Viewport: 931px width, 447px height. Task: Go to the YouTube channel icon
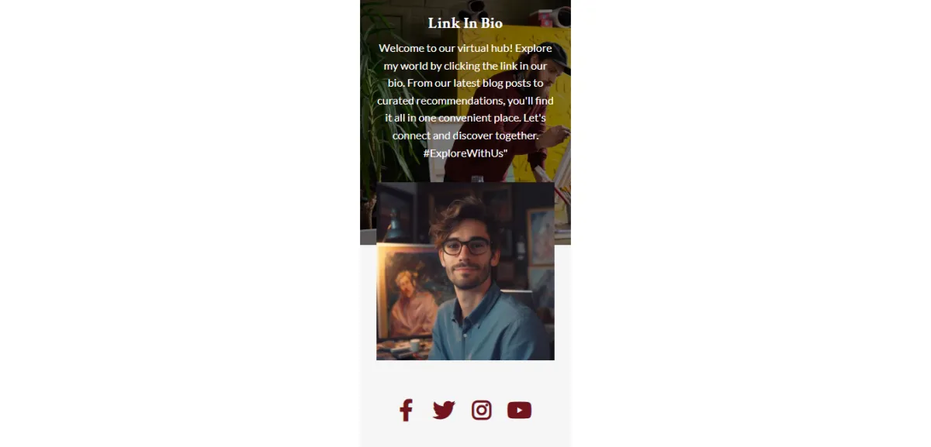coord(519,410)
